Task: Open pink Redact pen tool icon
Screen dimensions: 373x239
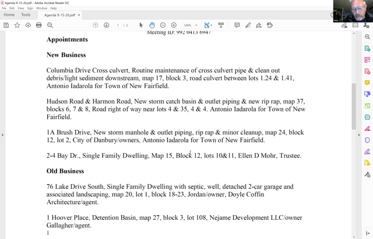Action: (367, 129)
